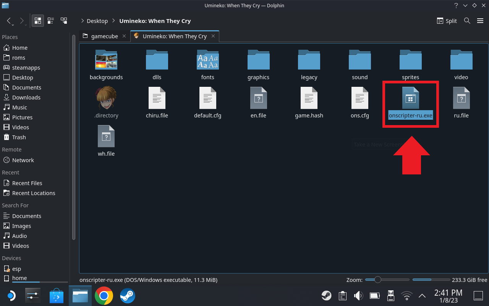Switch to Icons view mode
This screenshot has width=489, height=306.
(x=38, y=21)
